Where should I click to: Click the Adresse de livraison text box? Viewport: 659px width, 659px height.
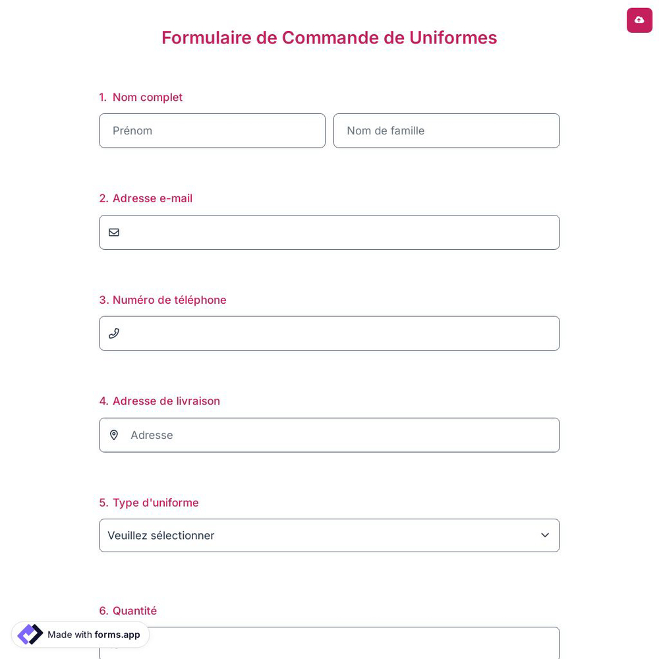click(x=329, y=435)
